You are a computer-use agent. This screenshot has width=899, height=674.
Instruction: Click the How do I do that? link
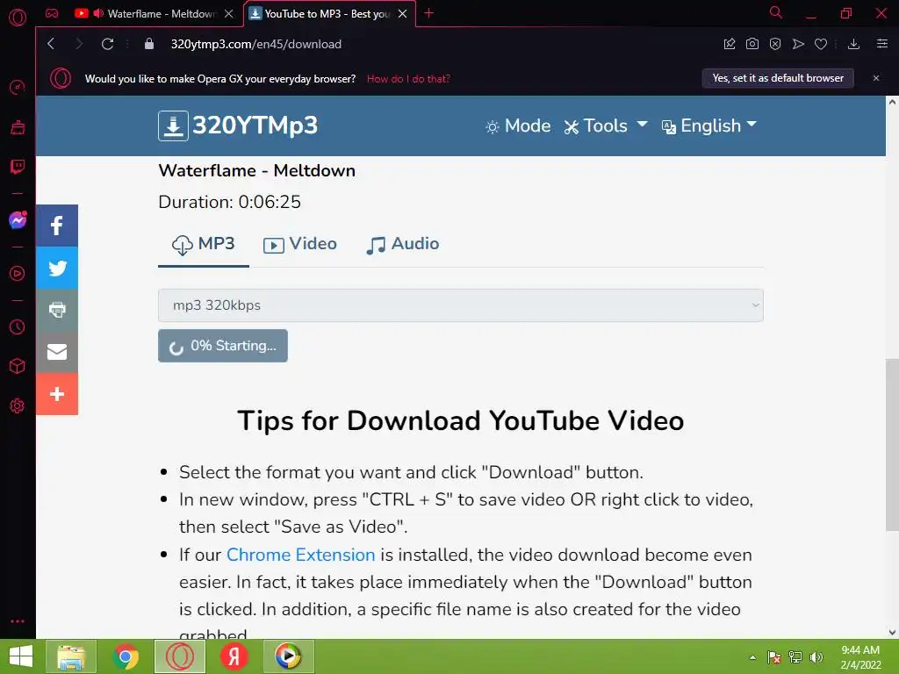pos(408,78)
